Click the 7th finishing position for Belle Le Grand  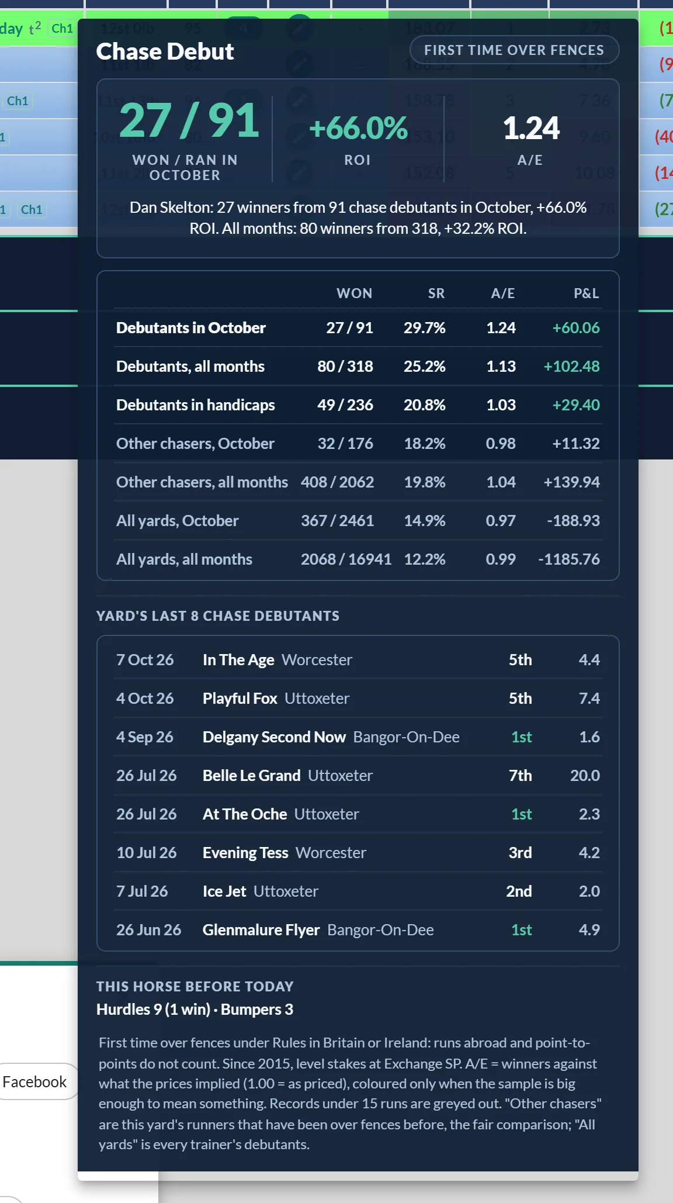521,776
